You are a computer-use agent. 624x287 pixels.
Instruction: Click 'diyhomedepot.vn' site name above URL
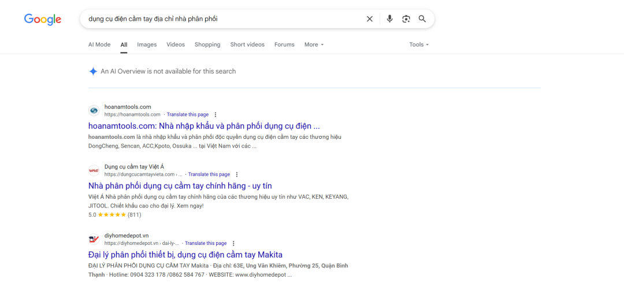click(x=127, y=235)
